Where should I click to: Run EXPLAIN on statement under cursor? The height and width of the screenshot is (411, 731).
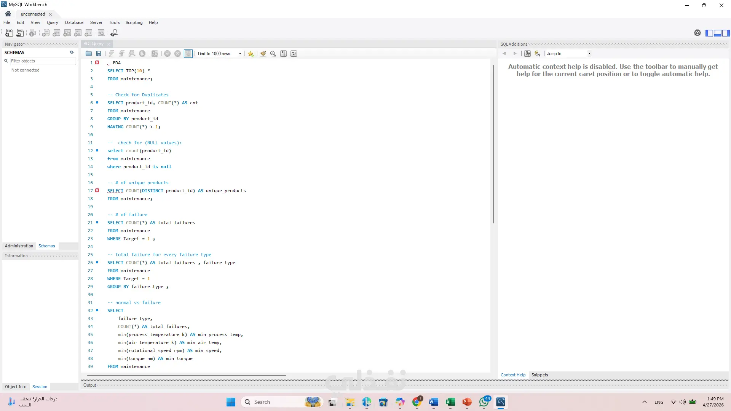(x=132, y=54)
